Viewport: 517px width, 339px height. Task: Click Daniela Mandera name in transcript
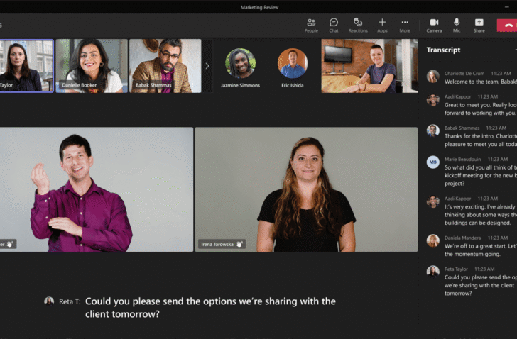click(x=462, y=238)
